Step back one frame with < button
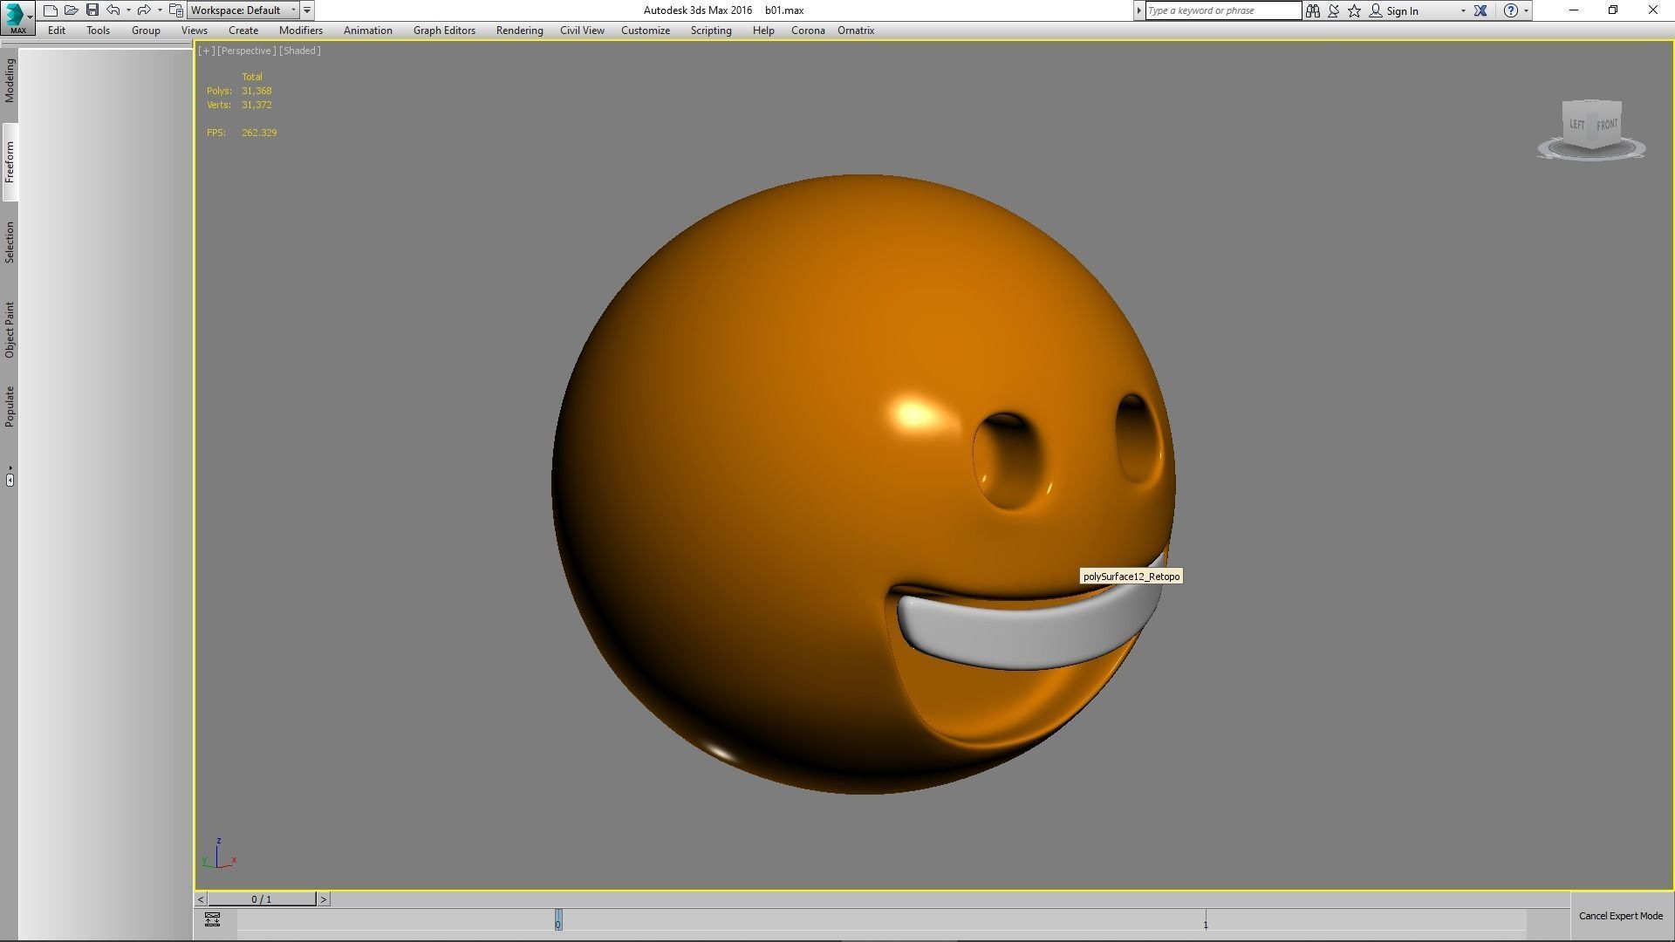Image resolution: width=1675 pixels, height=942 pixels. (201, 899)
